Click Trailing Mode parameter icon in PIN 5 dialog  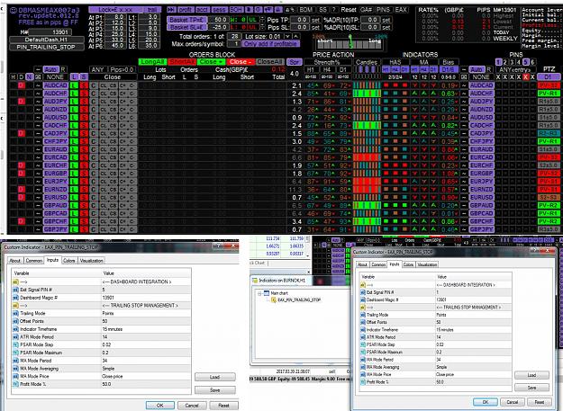click(15, 313)
